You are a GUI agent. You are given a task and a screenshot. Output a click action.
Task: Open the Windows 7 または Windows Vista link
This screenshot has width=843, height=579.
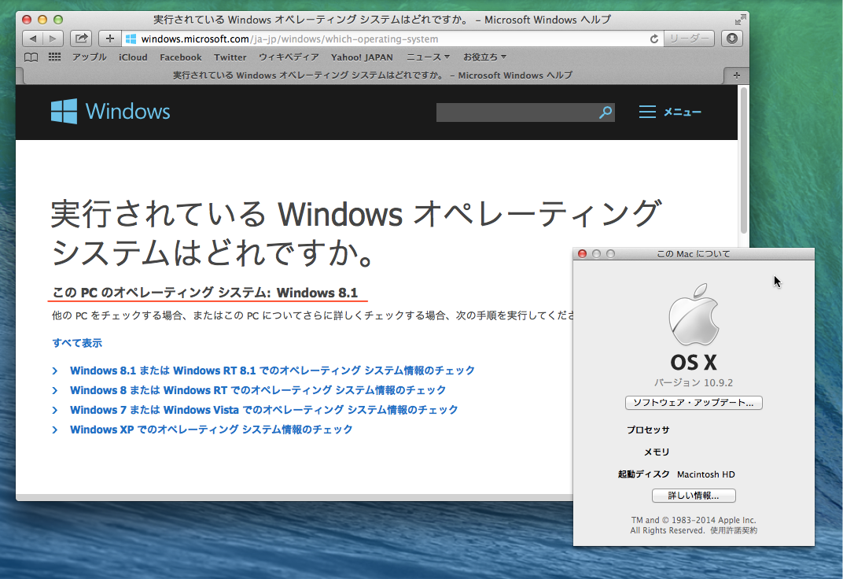tap(264, 410)
